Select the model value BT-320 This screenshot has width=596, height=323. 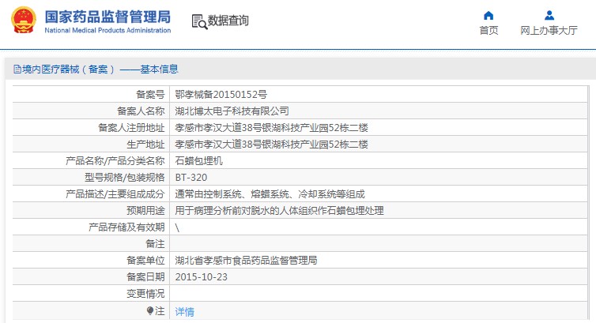191,178
